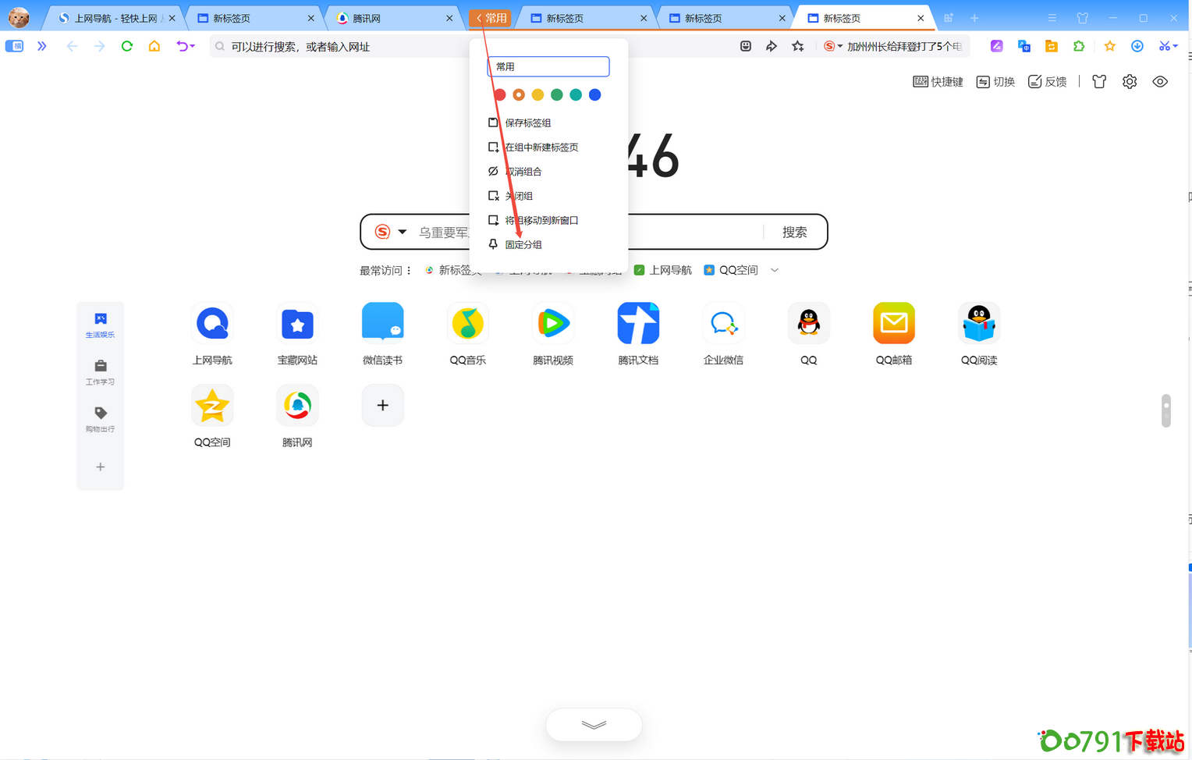Expand the 最常访问 links chevron
This screenshot has width=1192, height=760.
(x=775, y=270)
